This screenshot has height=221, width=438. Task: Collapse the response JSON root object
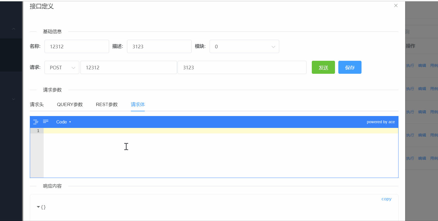[x=38, y=207]
